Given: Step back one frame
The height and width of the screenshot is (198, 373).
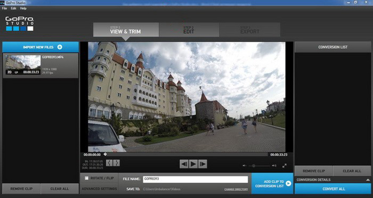Looking at the screenshot, I should tap(184, 164).
